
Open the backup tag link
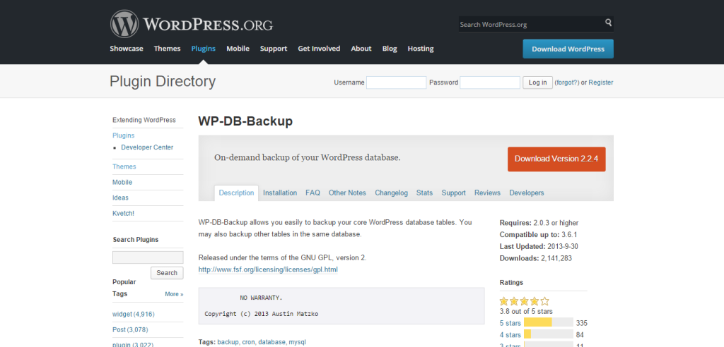(228, 342)
